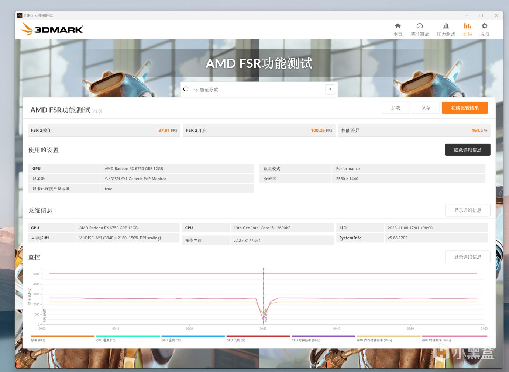Open the 选项 options gear

[x=485, y=29]
